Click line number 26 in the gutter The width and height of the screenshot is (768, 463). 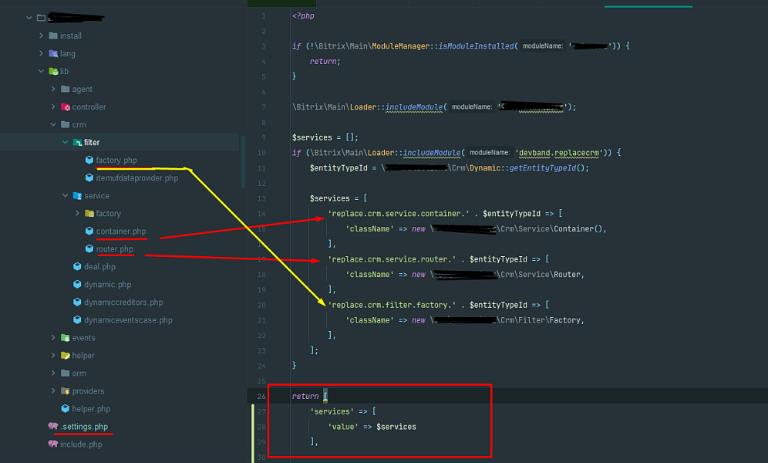point(263,395)
